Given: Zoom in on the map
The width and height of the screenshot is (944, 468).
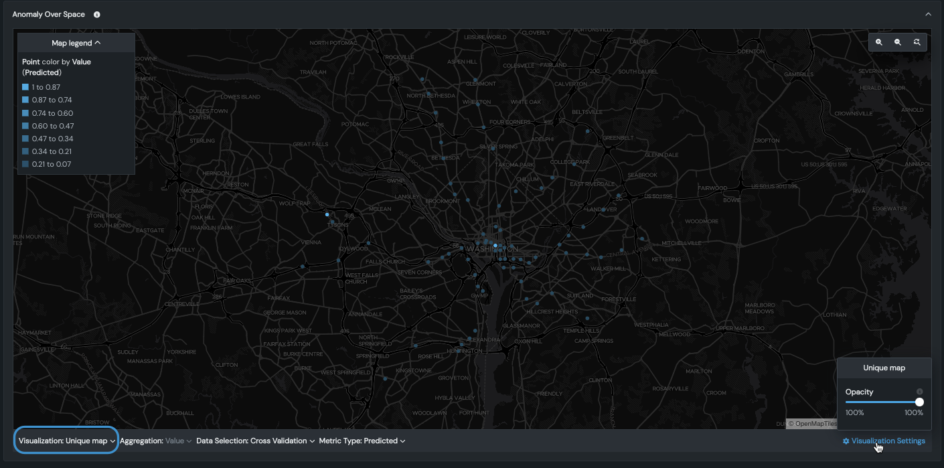Looking at the screenshot, I should click(x=879, y=42).
